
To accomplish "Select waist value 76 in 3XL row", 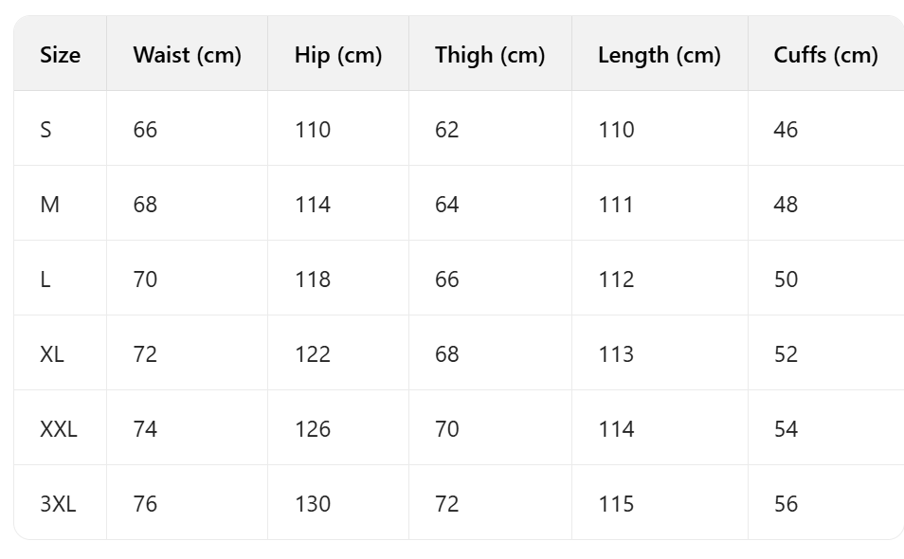I will click(x=145, y=504).
